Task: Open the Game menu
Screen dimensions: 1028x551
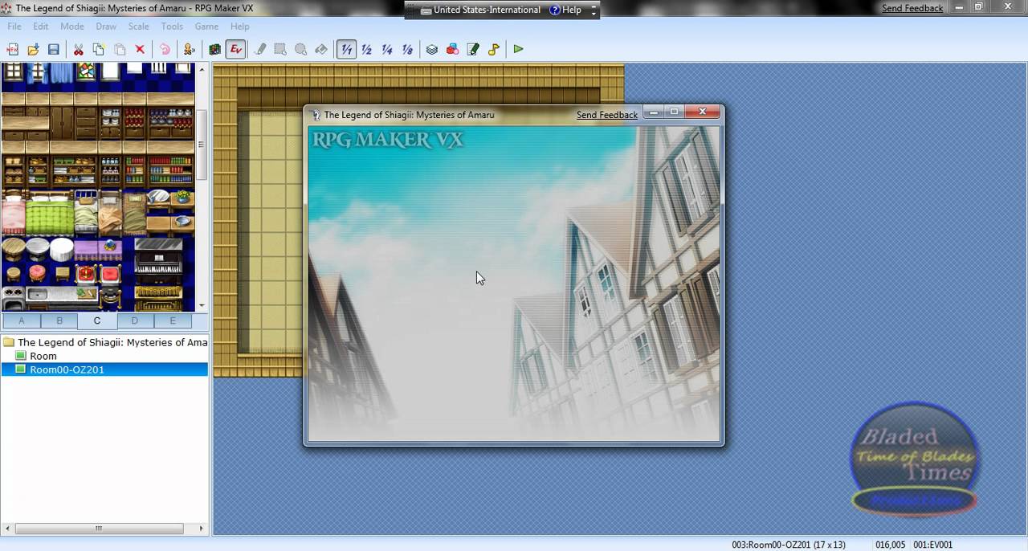Action: click(206, 27)
